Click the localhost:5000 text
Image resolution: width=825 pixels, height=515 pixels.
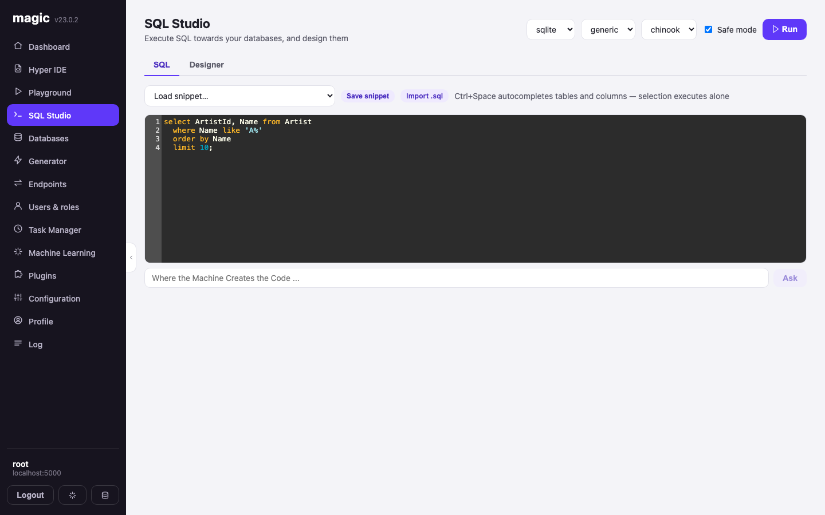pos(37,473)
